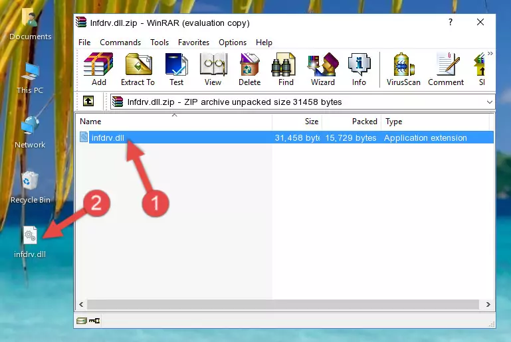Select the infdrv.dll file on desktop

[x=30, y=242]
